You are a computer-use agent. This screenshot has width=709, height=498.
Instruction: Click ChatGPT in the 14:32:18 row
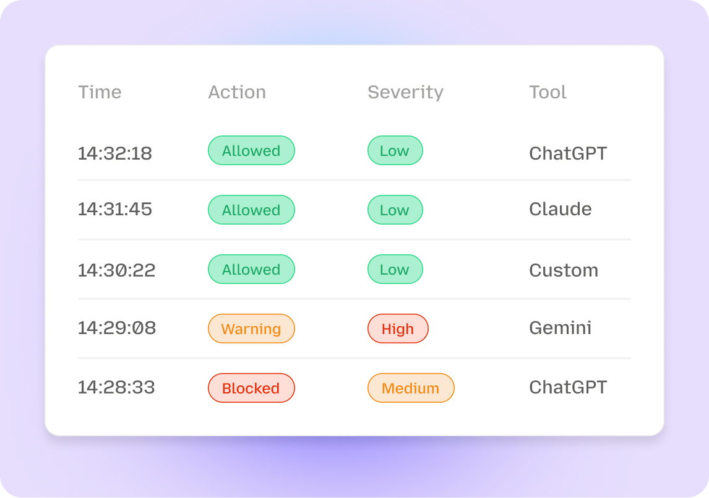coord(567,153)
